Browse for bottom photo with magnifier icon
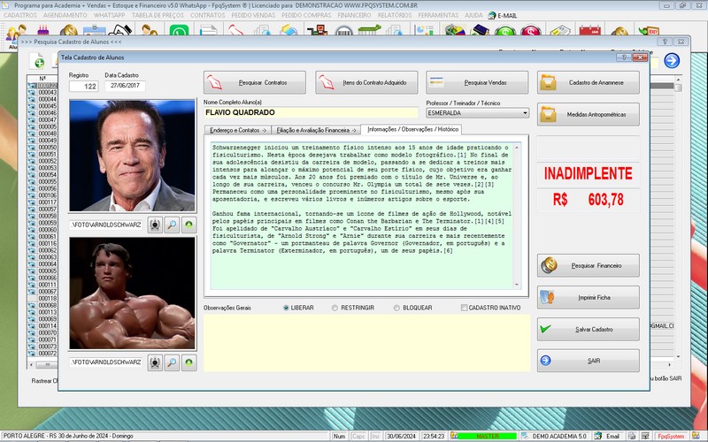708x442 pixels. (x=172, y=362)
